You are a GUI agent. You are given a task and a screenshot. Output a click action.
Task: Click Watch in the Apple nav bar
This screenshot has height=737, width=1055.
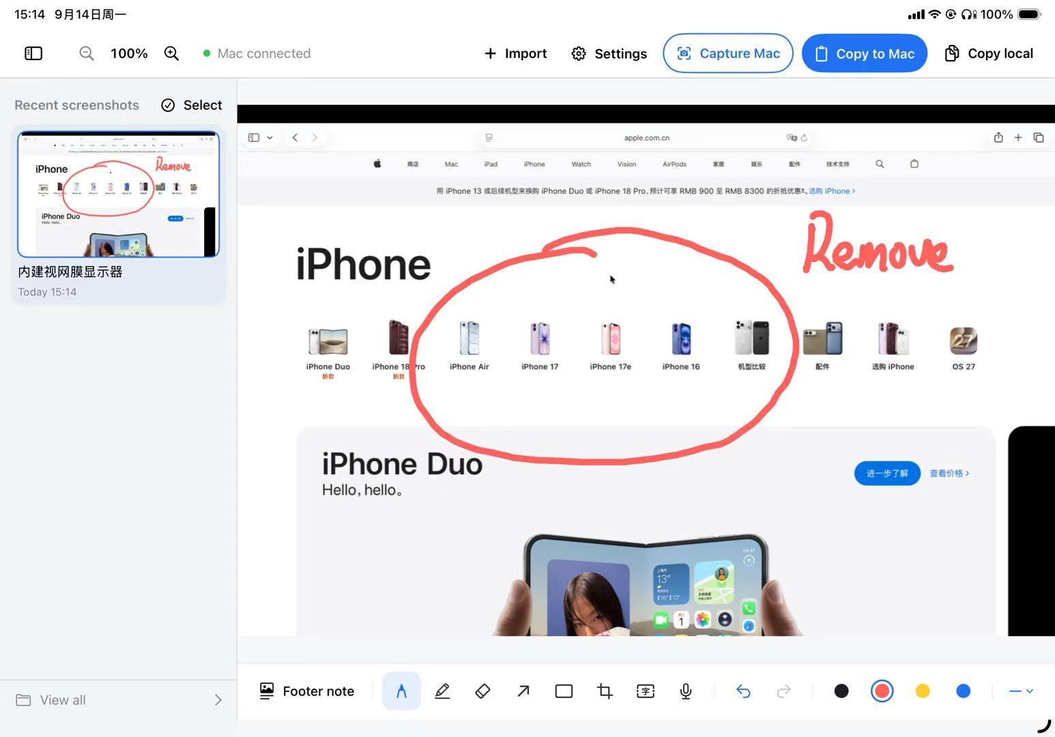(x=581, y=164)
